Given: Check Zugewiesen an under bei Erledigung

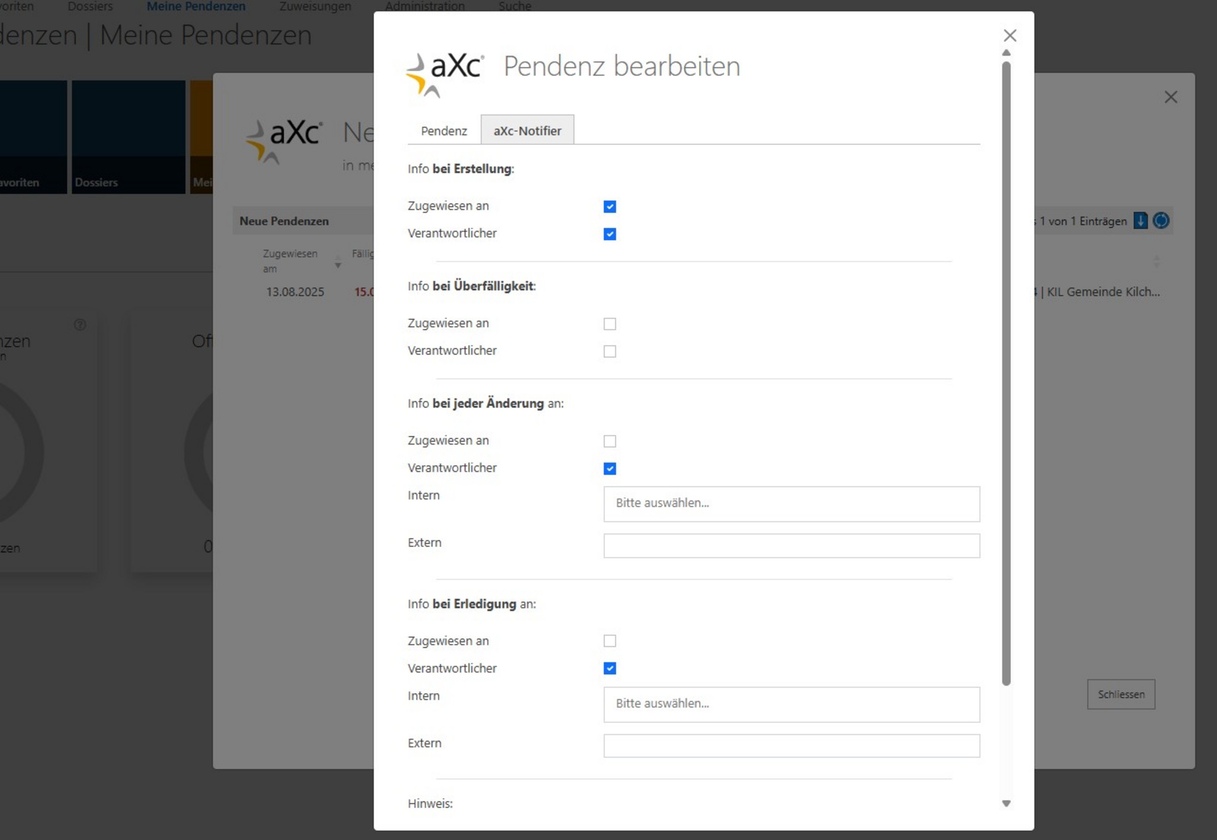Looking at the screenshot, I should (609, 641).
